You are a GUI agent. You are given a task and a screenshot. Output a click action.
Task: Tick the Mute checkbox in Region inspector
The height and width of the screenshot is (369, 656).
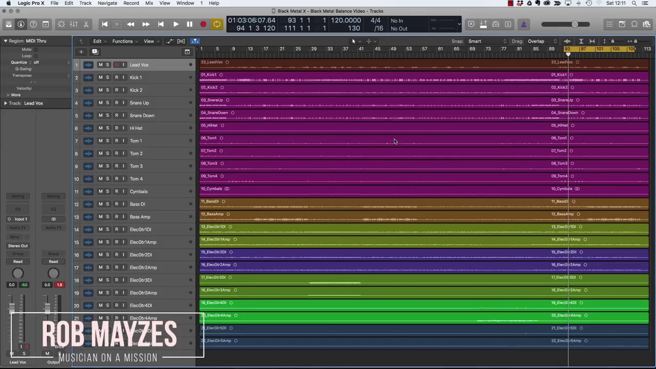(35, 49)
